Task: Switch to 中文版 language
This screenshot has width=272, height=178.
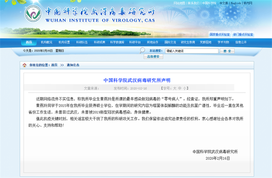Action: [x=224, y=3]
